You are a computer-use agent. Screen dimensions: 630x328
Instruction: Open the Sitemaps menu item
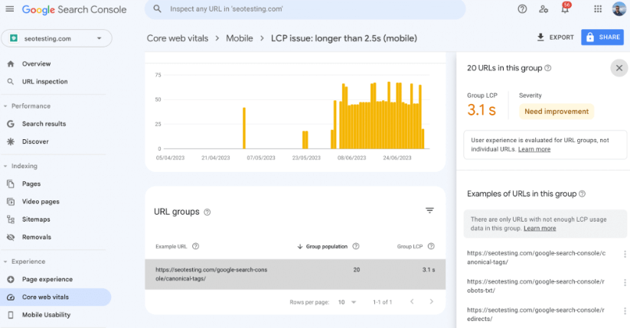point(36,219)
